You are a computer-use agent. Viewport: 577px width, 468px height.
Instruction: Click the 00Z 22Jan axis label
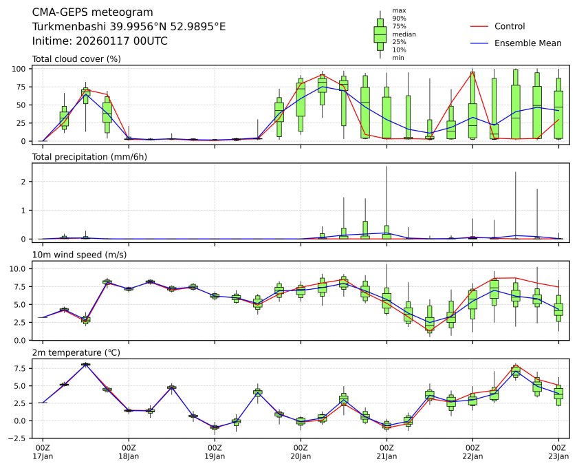[x=472, y=451]
